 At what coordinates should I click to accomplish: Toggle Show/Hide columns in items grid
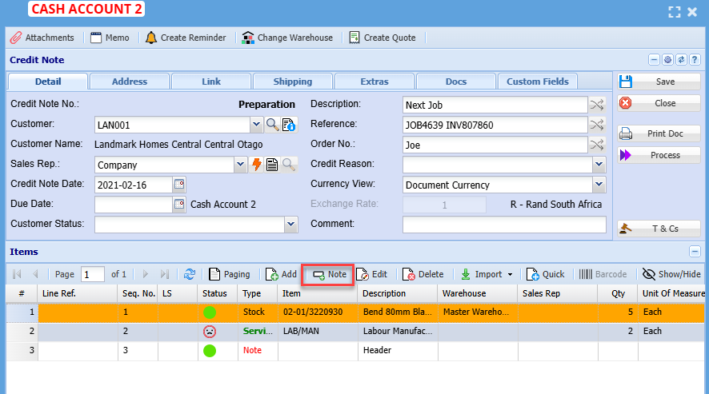tap(671, 274)
